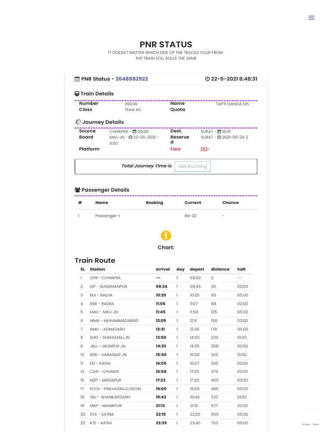Image resolution: width=332 pixels, height=442 pixels.
Task: Click the train icon beside Train Details
Action: (x=77, y=94)
